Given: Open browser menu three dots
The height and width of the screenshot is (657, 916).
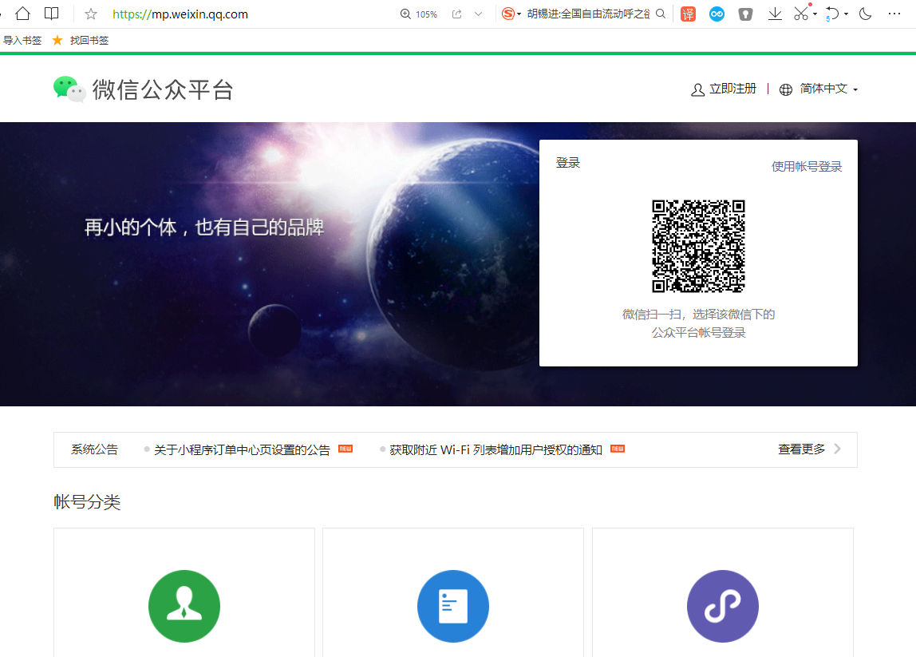Looking at the screenshot, I should click(x=894, y=14).
